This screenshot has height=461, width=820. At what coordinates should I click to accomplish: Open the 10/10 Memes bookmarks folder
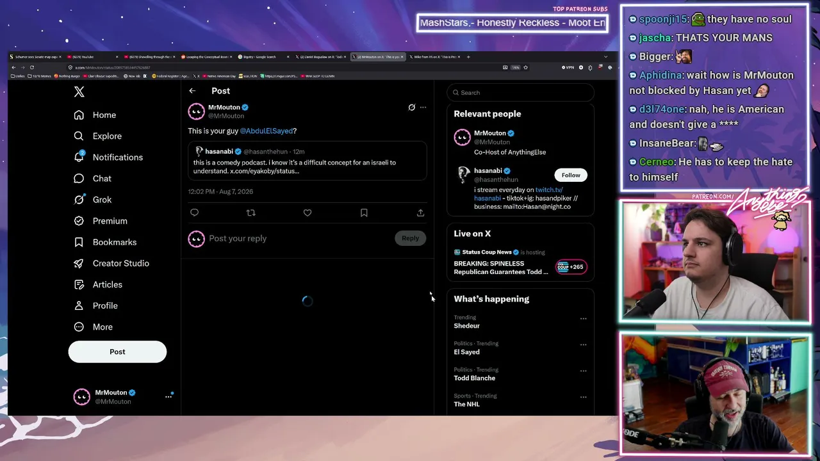click(40, 76)
